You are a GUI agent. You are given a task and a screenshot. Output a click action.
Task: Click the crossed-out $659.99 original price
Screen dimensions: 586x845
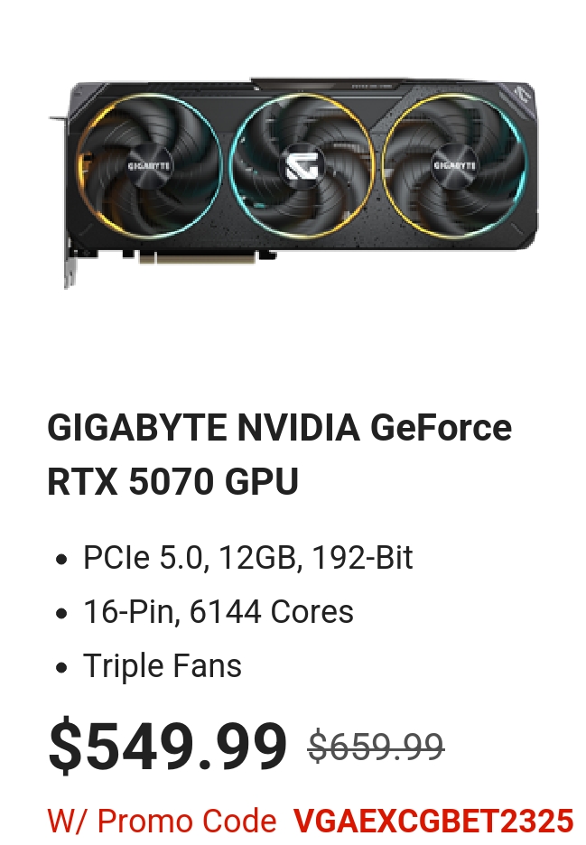[x=376, y=747]
